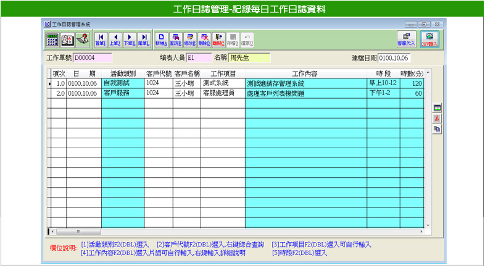Click the grid insert-row icon at right
The width and height of the screenshot is (485, 268).
(x=437, y=108)
